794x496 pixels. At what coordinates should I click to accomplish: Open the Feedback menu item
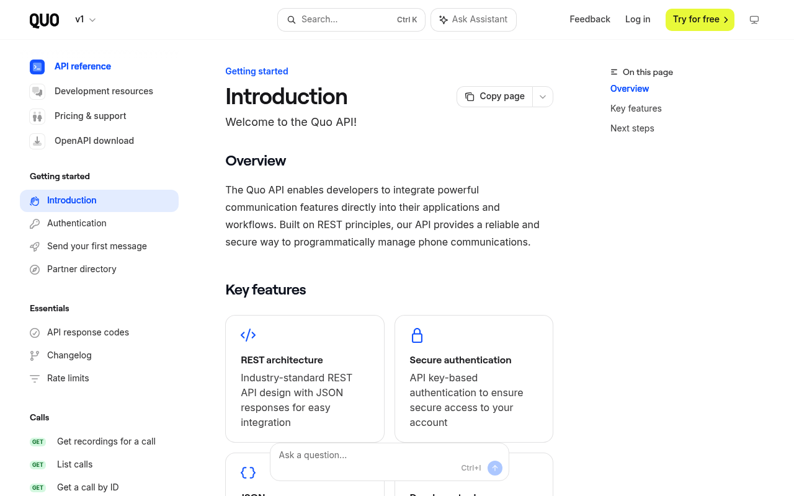tap(590, 20)
